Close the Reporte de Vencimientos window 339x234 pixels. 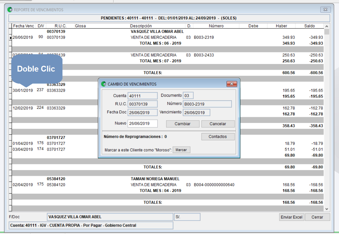[x=325, y=10]
